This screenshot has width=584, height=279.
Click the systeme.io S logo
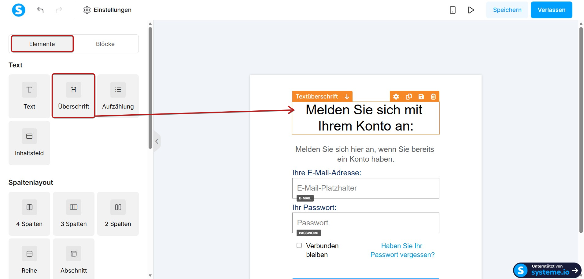tap(19, 10)
